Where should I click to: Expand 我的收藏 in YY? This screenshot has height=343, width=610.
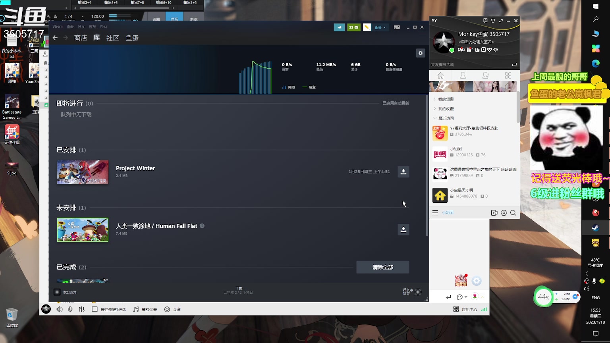click(443, 109)
